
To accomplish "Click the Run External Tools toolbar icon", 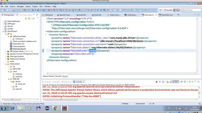I will point(44,10).
